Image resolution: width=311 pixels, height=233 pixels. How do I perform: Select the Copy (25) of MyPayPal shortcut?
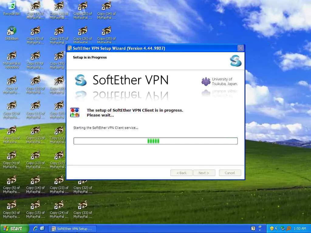tap(83, 10)
